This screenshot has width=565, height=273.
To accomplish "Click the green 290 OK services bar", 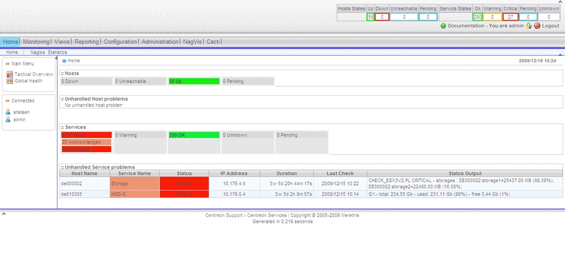I will coord(194,135).
